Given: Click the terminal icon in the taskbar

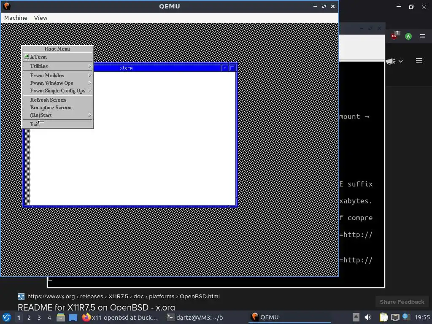Looking at the screenshot, I should [170, 317].
